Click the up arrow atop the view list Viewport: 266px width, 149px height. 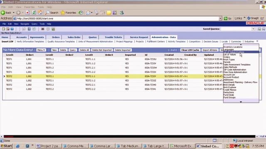pos(241,45)
